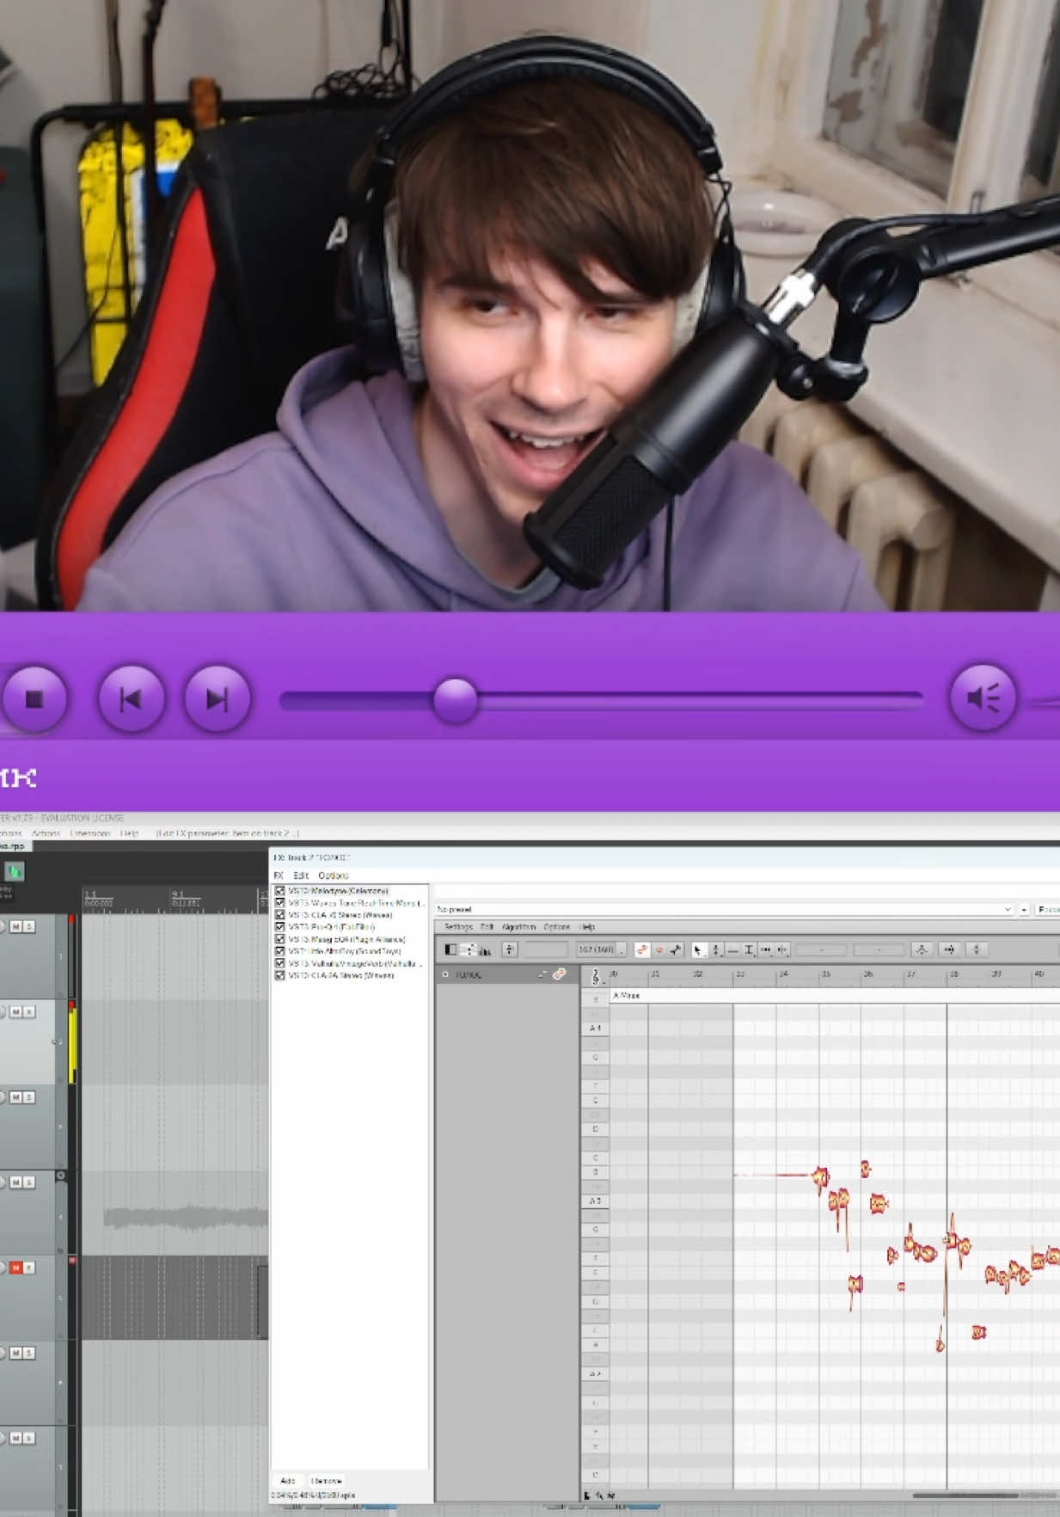Solo track 2 with its S button

[x=28, y=1011]
